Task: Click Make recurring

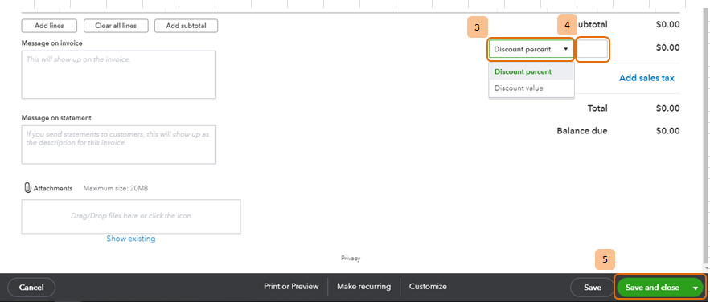Action: pyautogui.click(x=363, y=287)
